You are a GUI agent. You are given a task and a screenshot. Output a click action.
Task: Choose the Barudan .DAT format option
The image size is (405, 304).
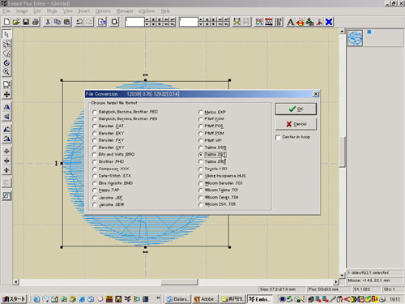coord(95,126)
